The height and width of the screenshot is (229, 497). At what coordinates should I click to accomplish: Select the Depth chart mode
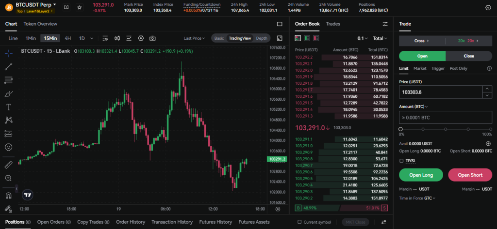tap(262, 38)
